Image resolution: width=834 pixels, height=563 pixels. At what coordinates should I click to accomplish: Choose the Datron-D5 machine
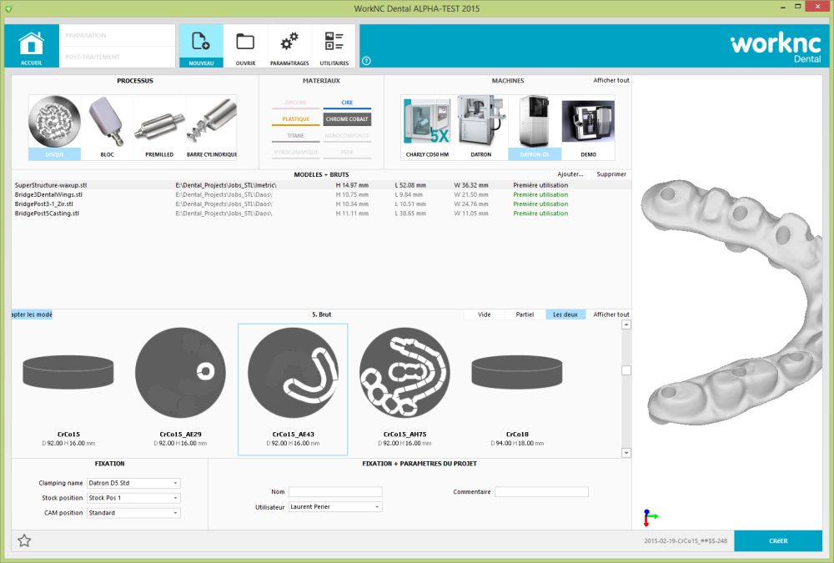click(534, 128)
